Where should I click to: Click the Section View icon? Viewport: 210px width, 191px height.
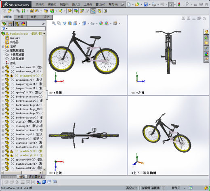coord(70,23)
